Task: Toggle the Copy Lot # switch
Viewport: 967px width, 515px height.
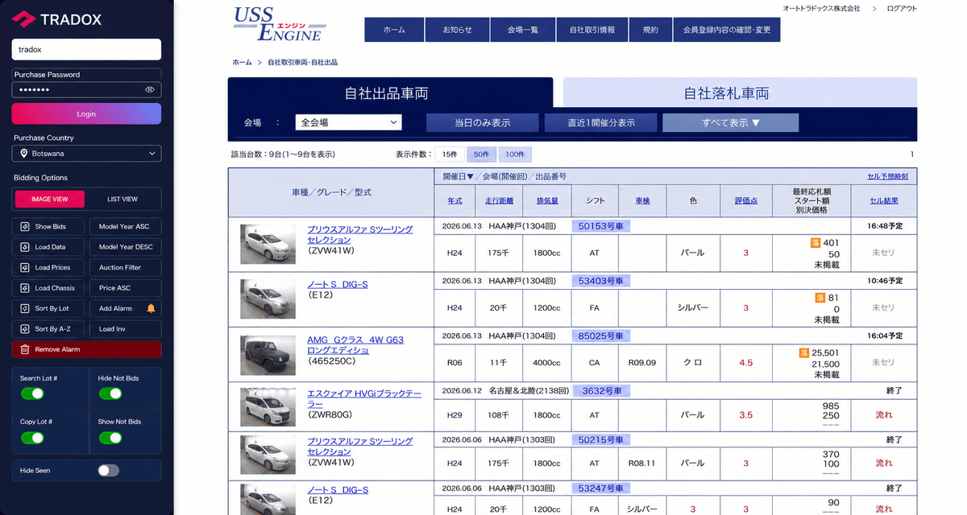Action: coord(32,438)
